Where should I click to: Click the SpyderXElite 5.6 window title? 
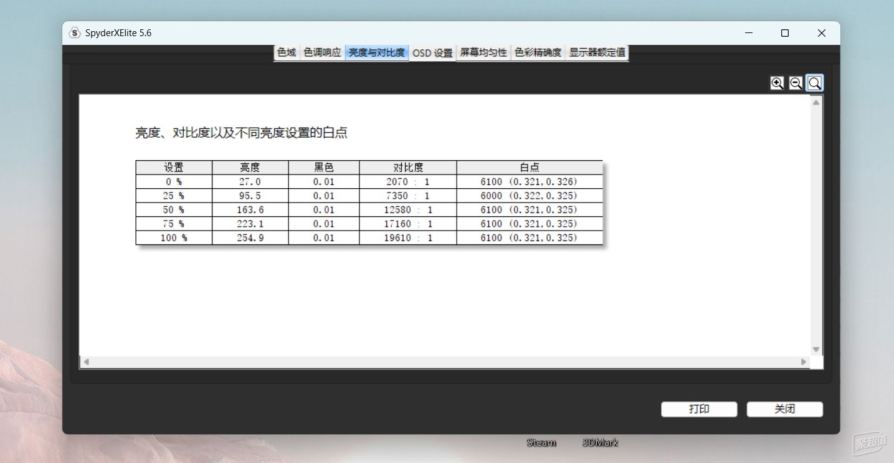tap(118, 33)
